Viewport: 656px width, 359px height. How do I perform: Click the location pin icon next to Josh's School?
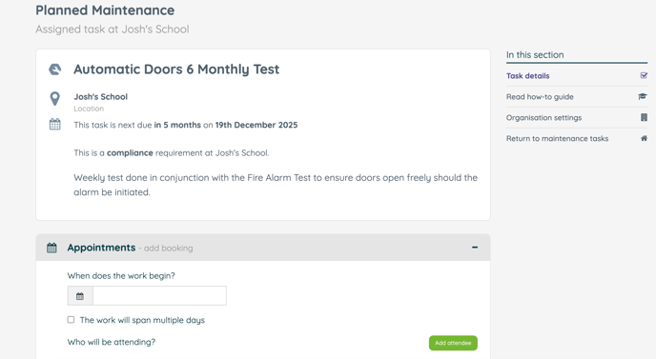[x=54, y=99]
